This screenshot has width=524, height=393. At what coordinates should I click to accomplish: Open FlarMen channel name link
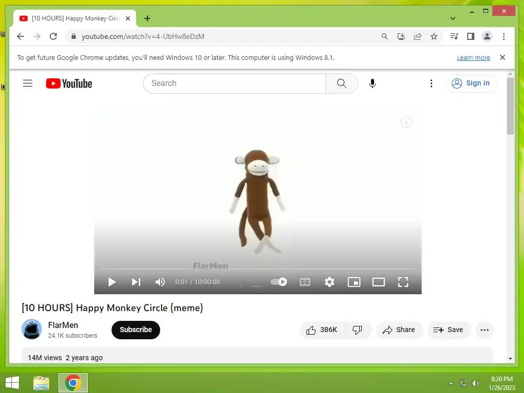pos(63,325)
